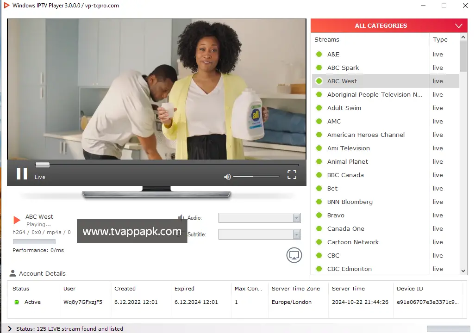Open the Animal Planet stream
Image resolution: width=475 pixels, height=333 pixels.
pos(385,162)
